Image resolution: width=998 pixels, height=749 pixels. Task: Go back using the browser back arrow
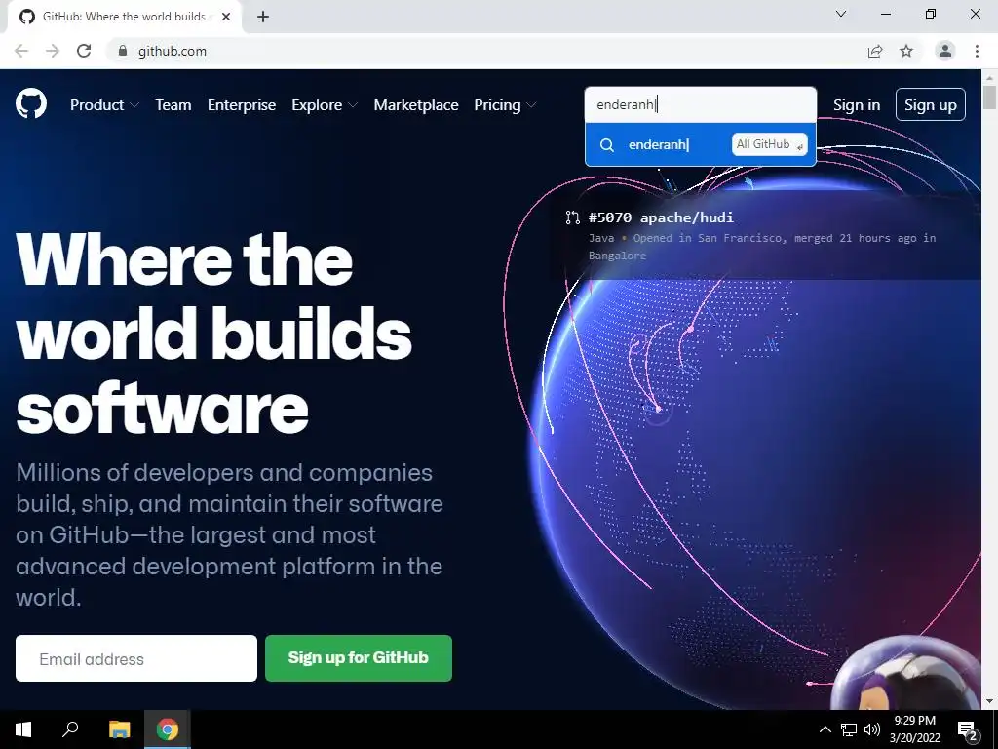pyautogui.click(x=21, y=51)
